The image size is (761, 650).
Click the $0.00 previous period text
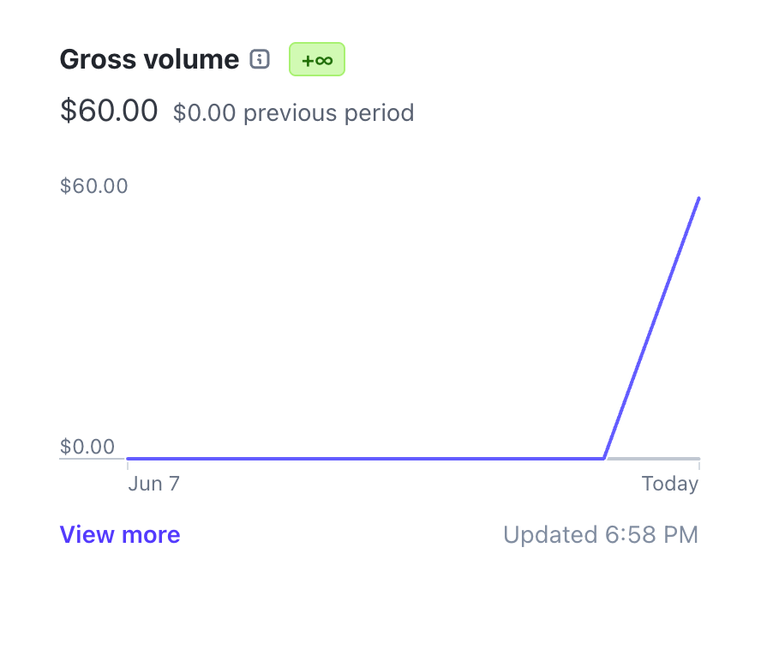tap(293, 112)
